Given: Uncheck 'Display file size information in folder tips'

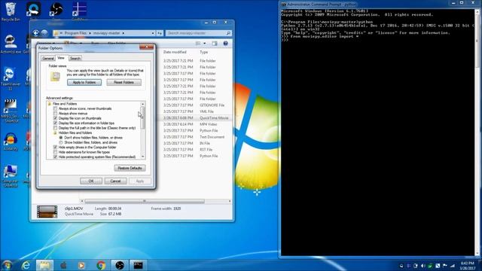Looking at the screenshot, I should coord(55,123).
